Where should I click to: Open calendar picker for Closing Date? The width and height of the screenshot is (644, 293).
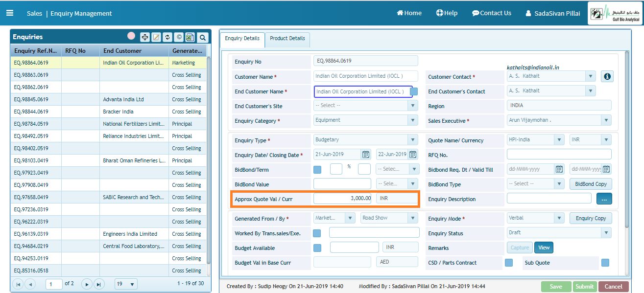tap(413, 155)
